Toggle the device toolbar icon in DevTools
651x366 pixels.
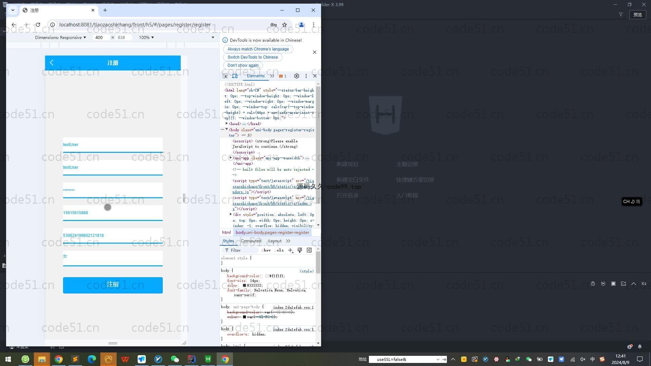click(235, 76)
